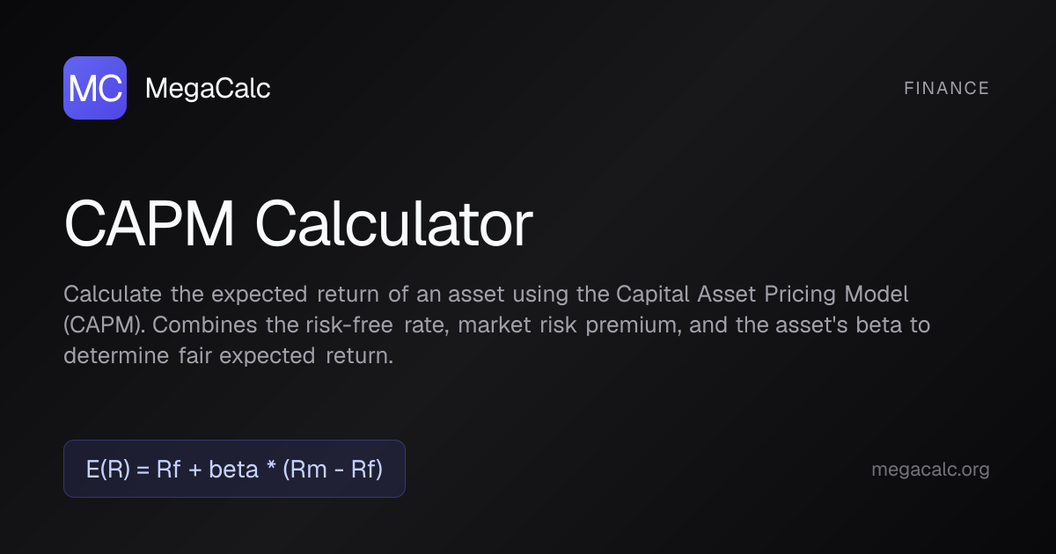This screenshot has height=554, width=1056.
Task: Click the CAPM Calculator main heading
Action: click(298, 225)
